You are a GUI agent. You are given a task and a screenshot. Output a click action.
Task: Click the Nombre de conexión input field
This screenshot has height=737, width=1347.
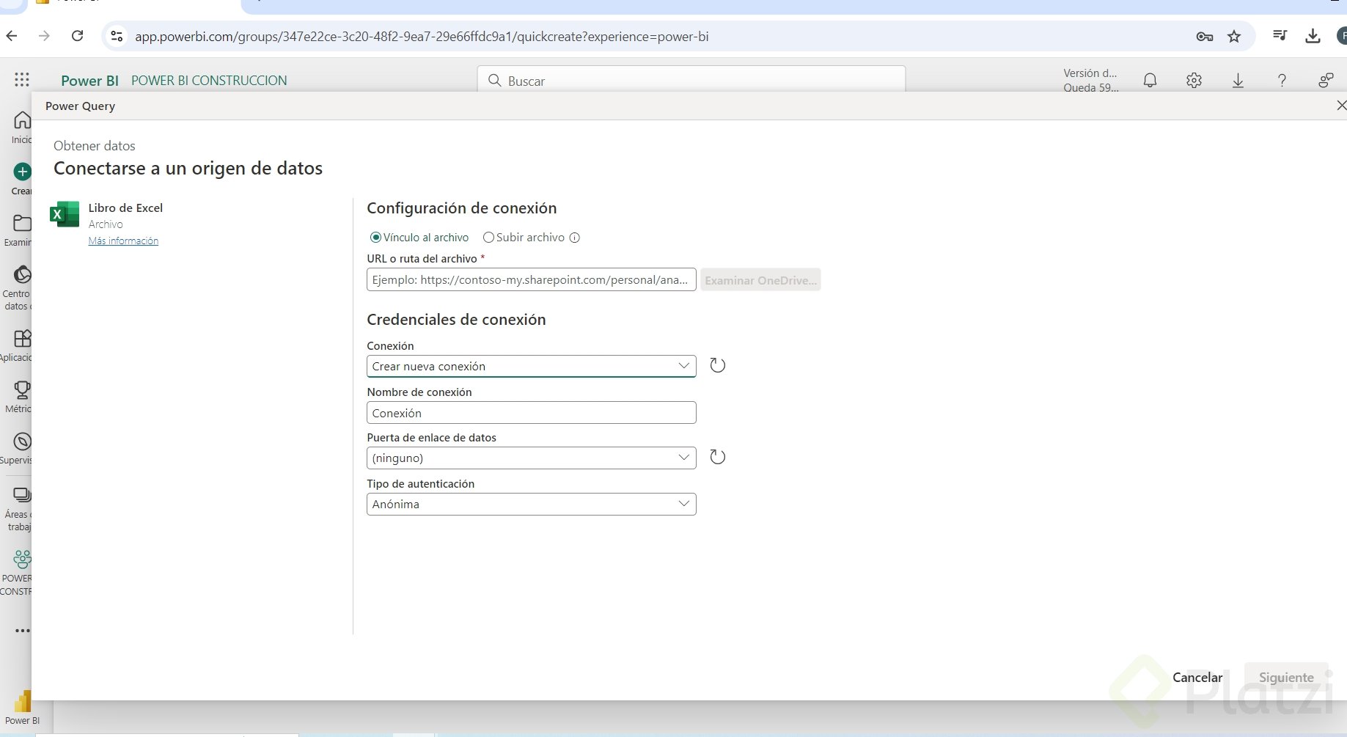(x=531, y=412)
